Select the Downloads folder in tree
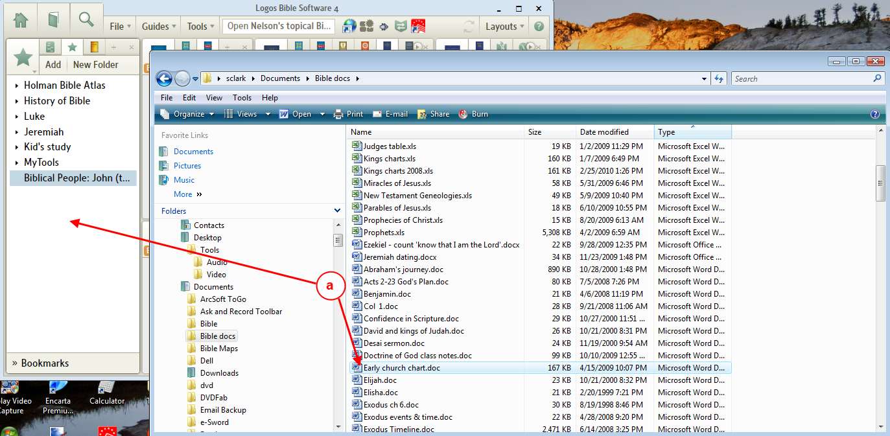This screenshot has height=436, width=890. coord(219,373)
